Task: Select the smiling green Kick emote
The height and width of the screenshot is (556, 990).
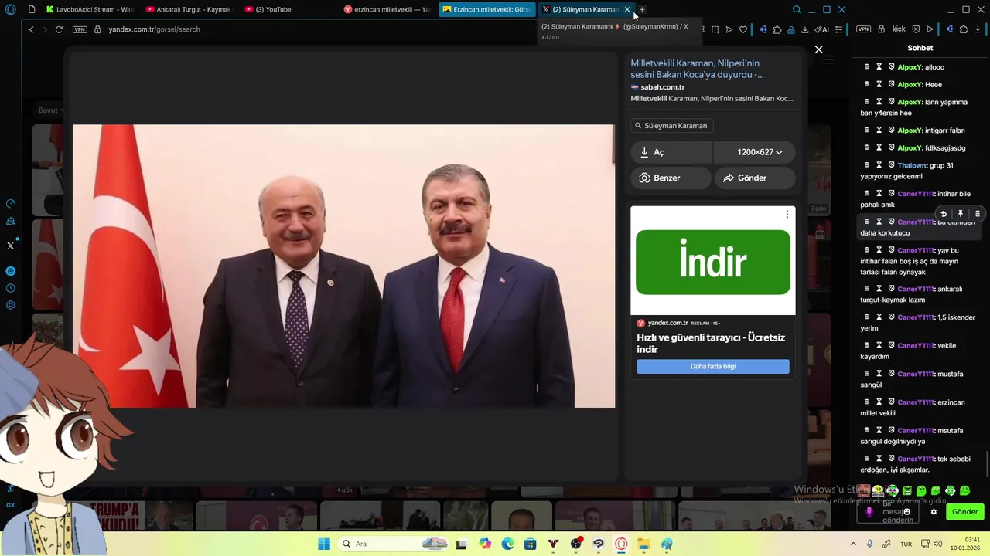Action: (965, 490)
